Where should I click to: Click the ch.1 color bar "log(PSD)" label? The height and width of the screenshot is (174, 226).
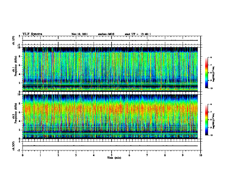point(214,74)
